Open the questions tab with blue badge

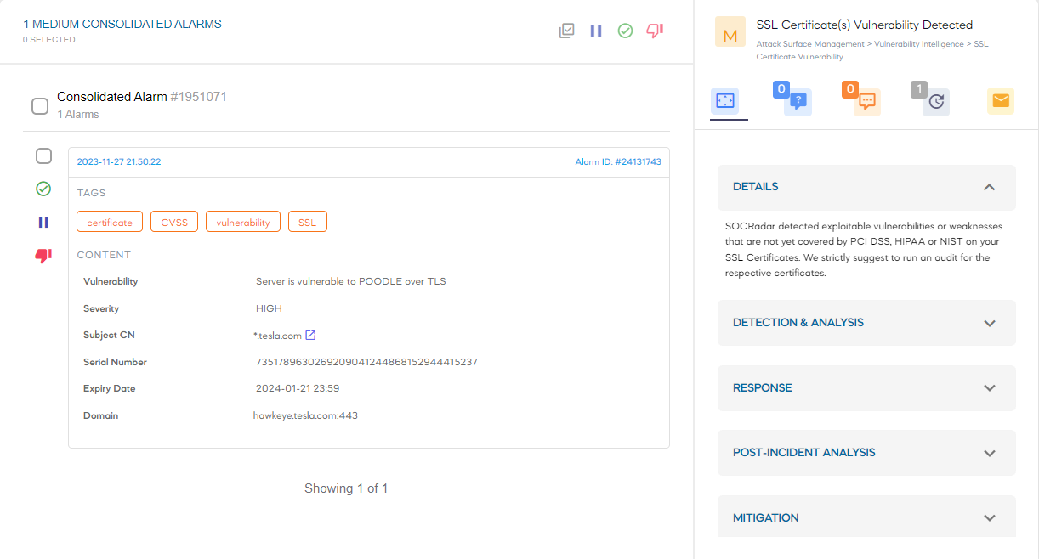coord(798,102)
